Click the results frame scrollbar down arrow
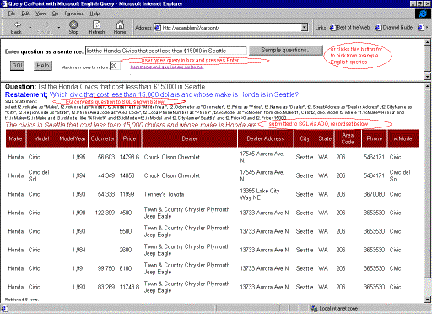 point(427,300)
